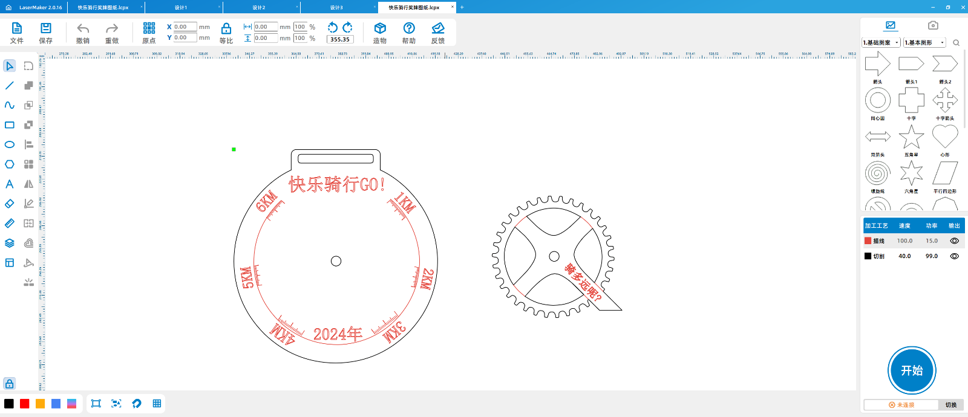Click the 切换 switch button
The width and height of the screenshot is (968, 417).
pyautogui.click(x=950, y=405)
